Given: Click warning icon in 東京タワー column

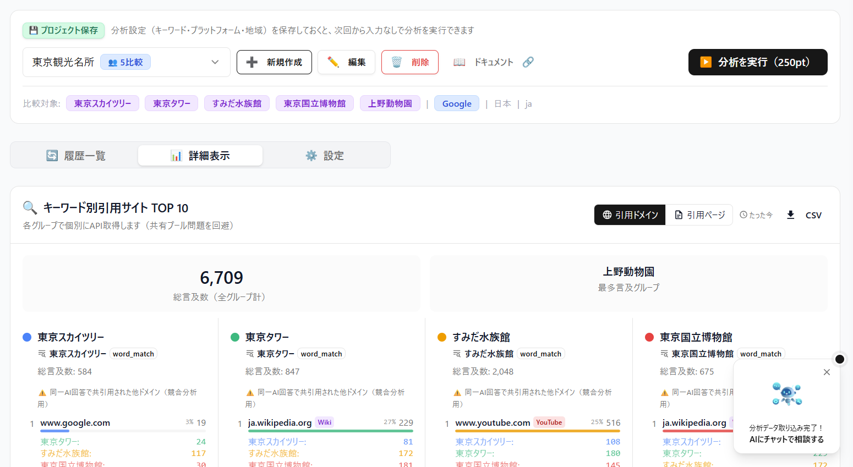Looking at the screenshot, I should (x=250, y=393).
